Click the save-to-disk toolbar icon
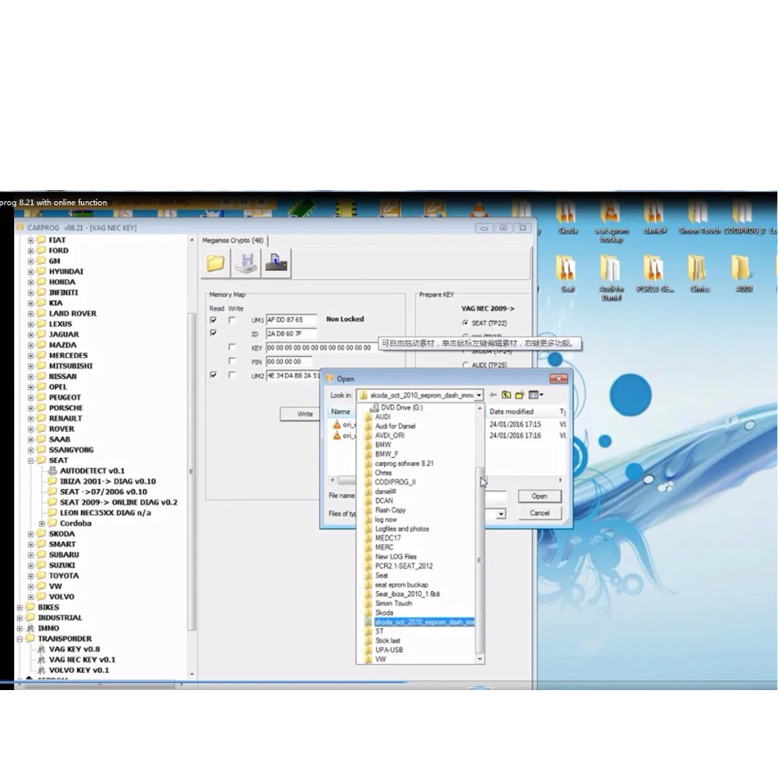 coord(246,263)
